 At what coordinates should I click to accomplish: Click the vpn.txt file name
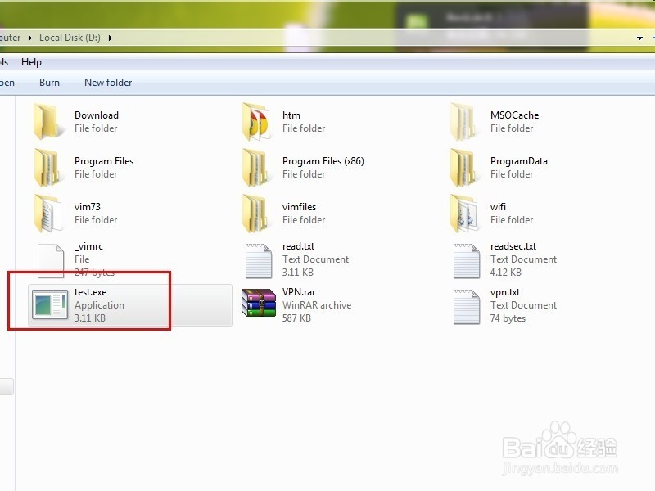click(505, 292)
